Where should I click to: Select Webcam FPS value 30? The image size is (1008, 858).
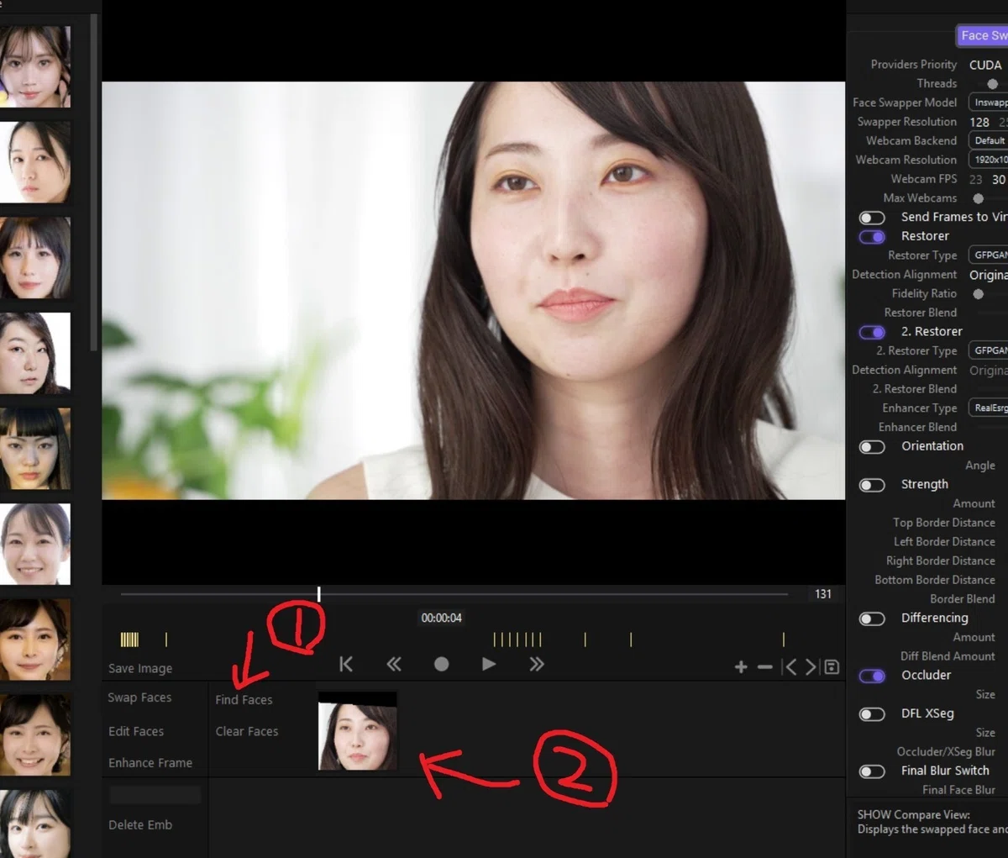point(999,179)
